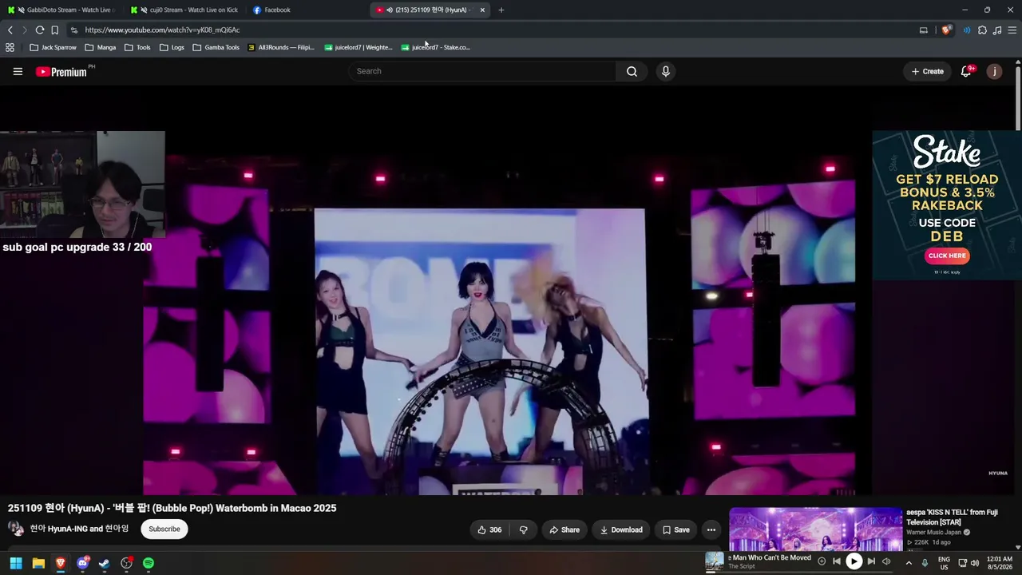Open the media control music note icon

point(997,30)
